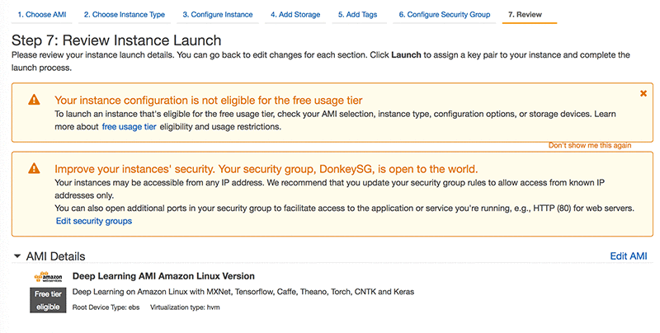This screenshot has height=333, width=660.
Task: Dismiss the free usage tier warning
Action: click(x=643, y=94)
